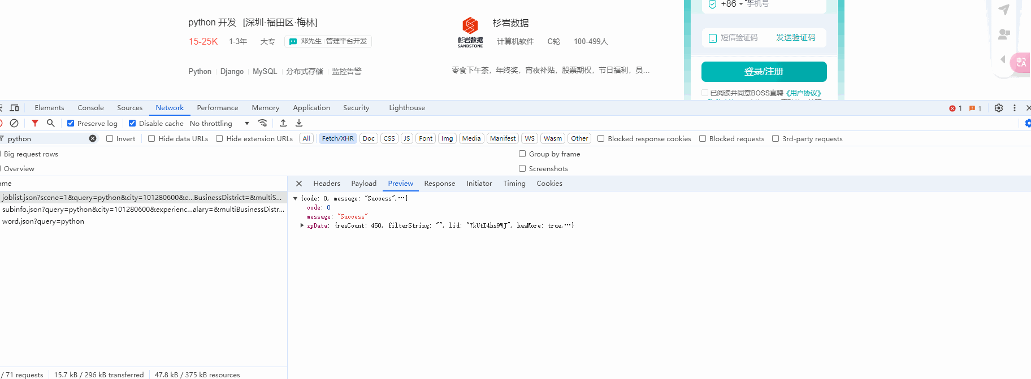Select the JS type filter
Viewport: 1031px width, 379px height.
click(x=407, y=138)
